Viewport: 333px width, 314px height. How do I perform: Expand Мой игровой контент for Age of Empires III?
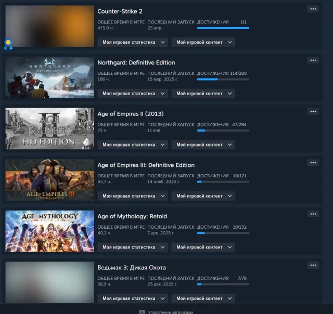click(203, 196)
